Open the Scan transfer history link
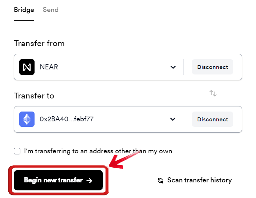The image size is (256, 198). coord(195,180)
